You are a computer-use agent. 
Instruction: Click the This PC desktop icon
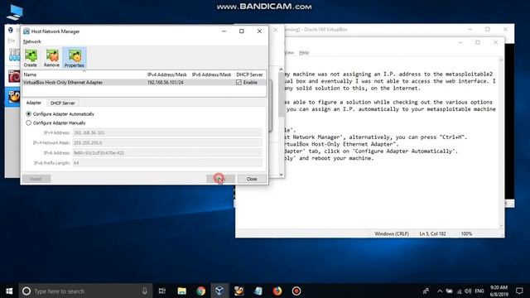coord(15,12)
